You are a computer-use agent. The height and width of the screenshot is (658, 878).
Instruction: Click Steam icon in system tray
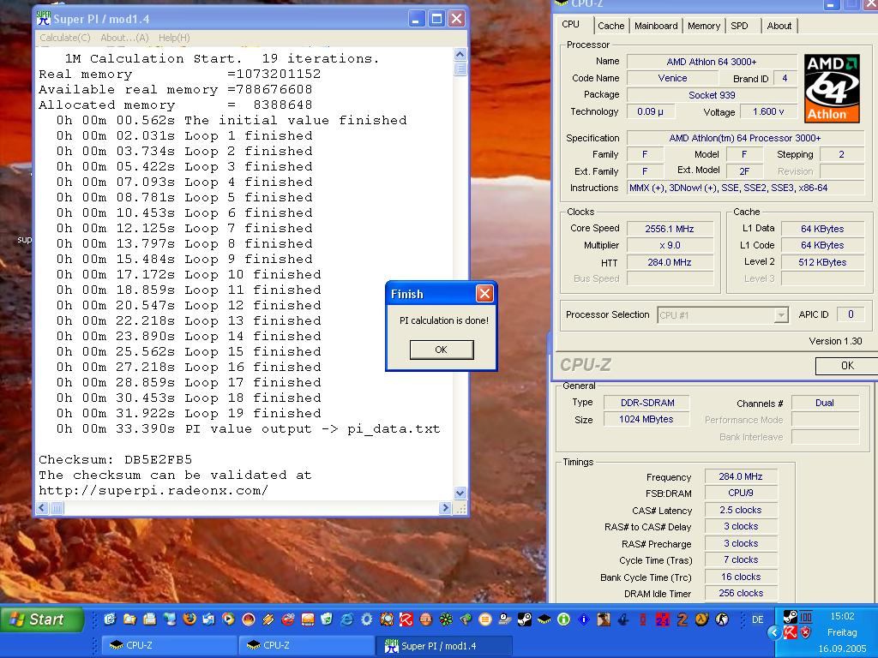tap(790, 617)
